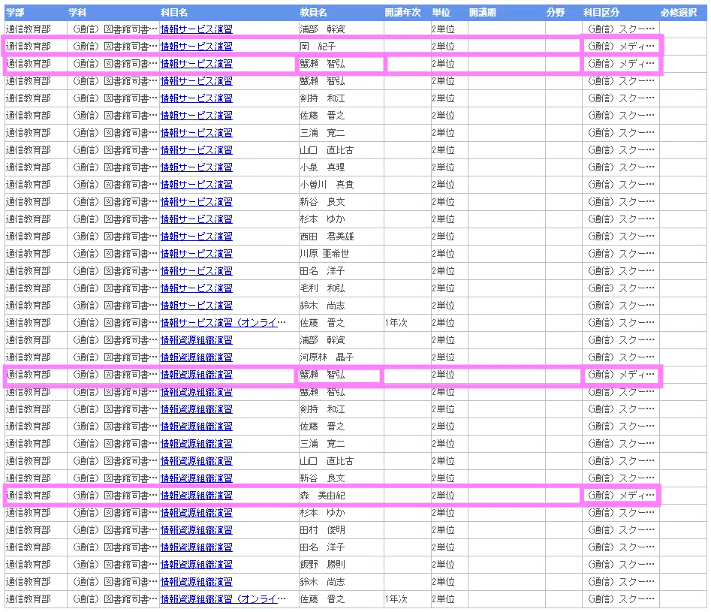Select teacher name 西田 君美雄
The image size is (711, 612).
327,236
